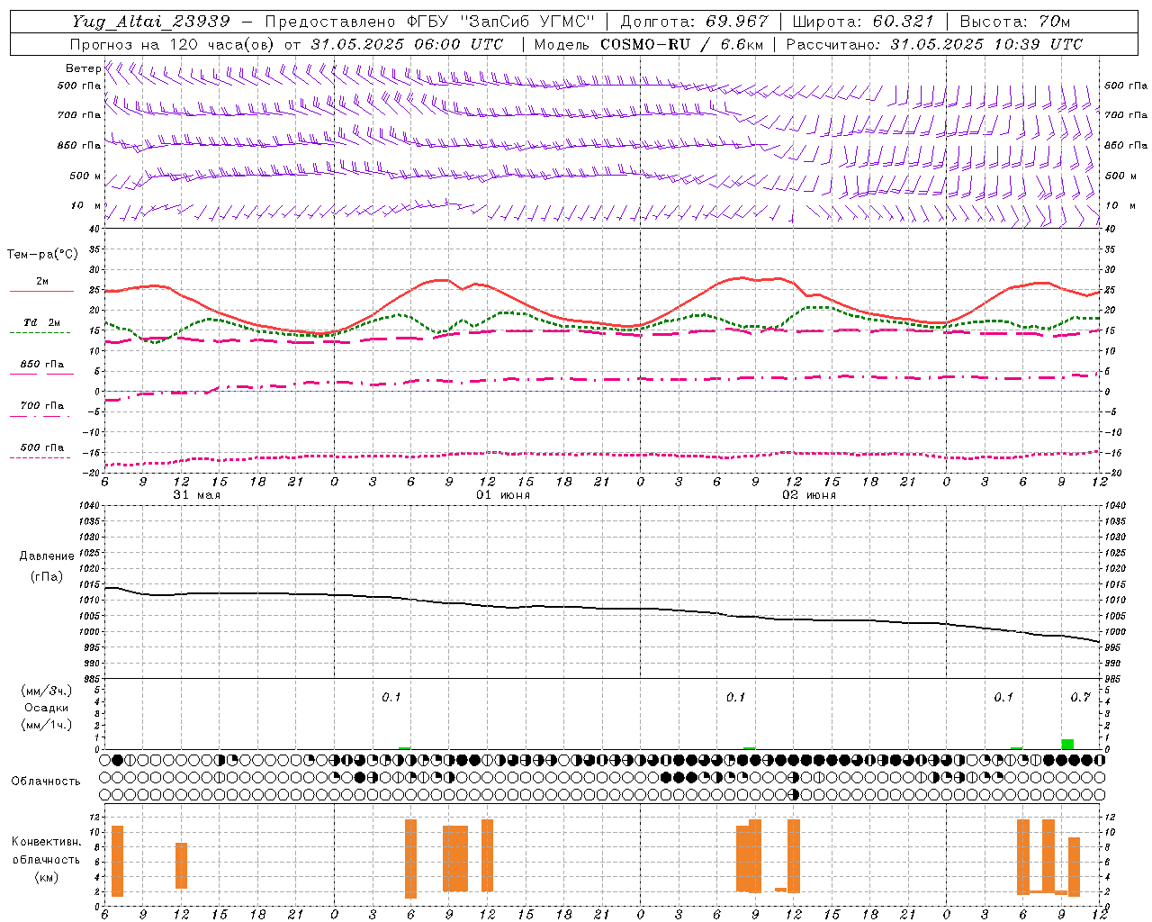Click the Td 2м dew point legend entry
Image resolution: width=1152 pixels, height=922 pixels.
pyautogui.click(x=42, y=322)
